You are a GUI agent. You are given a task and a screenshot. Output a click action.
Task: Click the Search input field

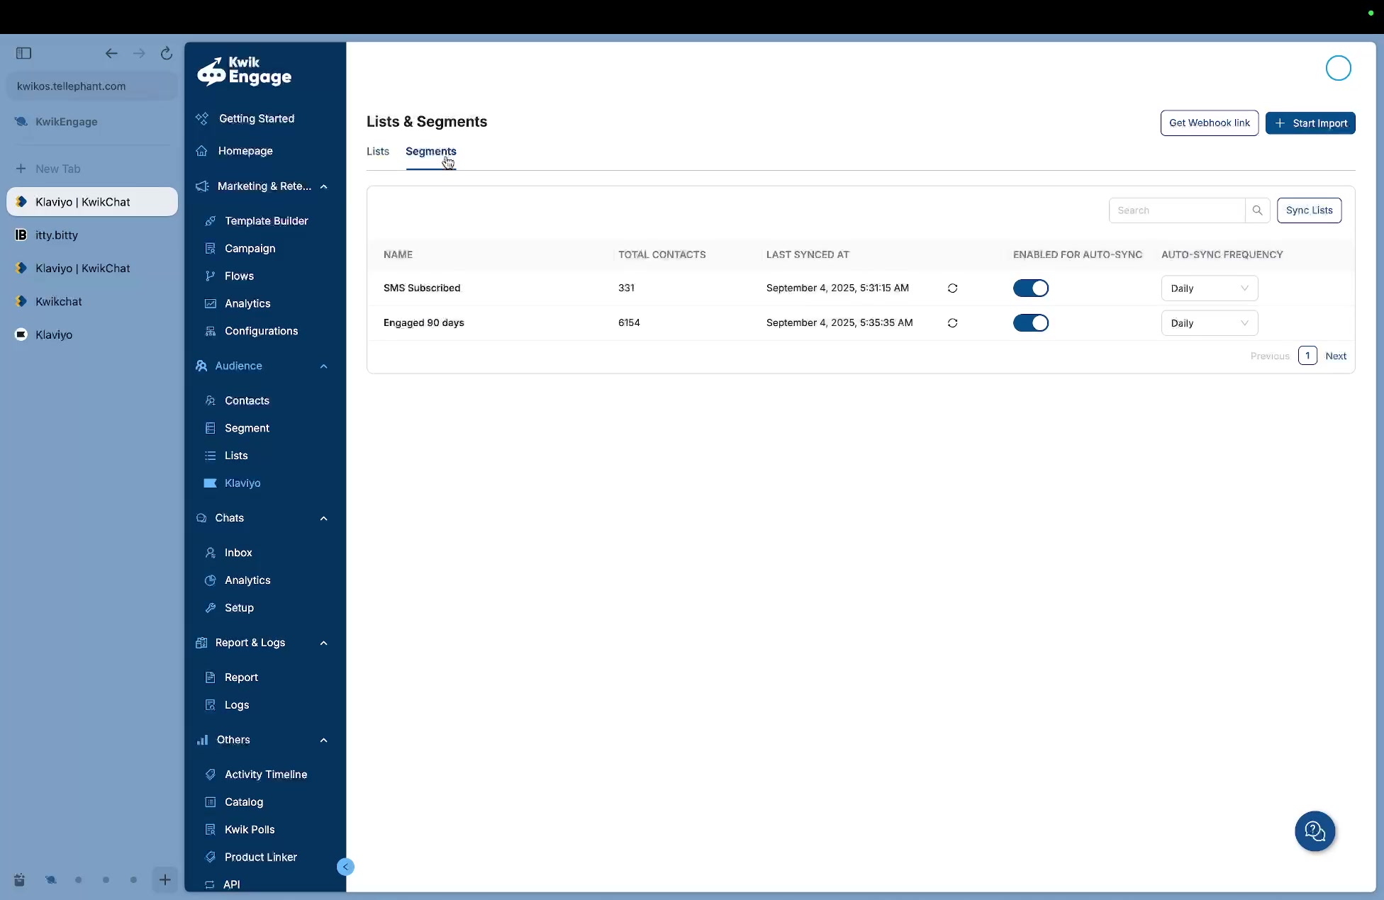click(x=1177, y=210)
